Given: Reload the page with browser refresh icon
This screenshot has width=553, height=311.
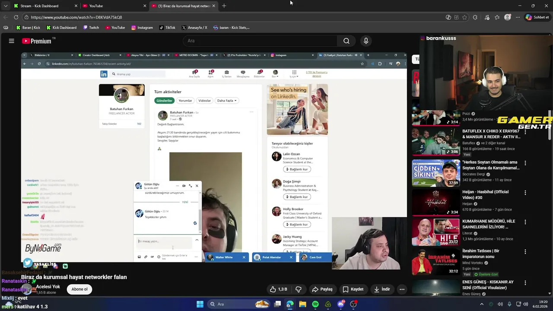Looking at the screenshot, I should [x=16, y=17].
